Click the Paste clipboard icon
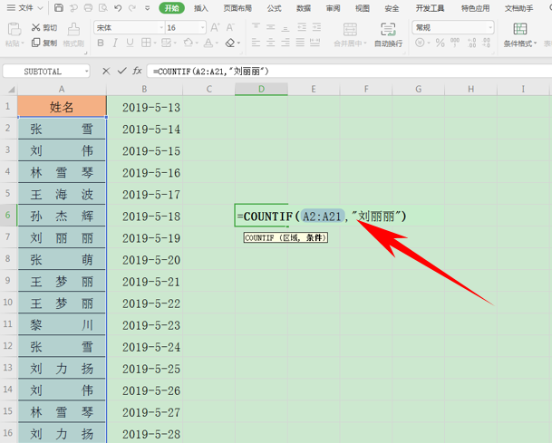The width and height of the screenshot is (552, 443). click(15, 30)
